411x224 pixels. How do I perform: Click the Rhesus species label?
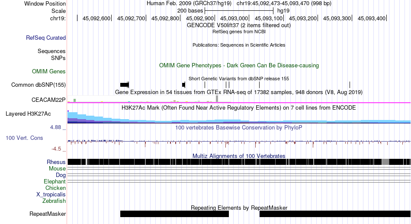coord(56,162)
